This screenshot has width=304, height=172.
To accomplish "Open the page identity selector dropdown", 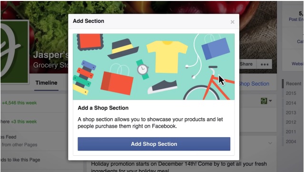I will (x=266, y=101).
